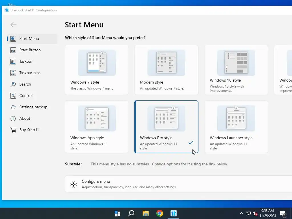Screen dimensions: 292x219
Task: Open the Settings backup page
Action: 33,107
